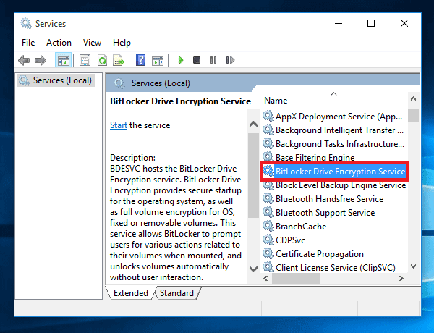Open Properties toolbar icon
434x333 pixels.
coord(85,60)
